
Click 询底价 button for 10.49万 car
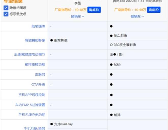[x=154, y=10]
